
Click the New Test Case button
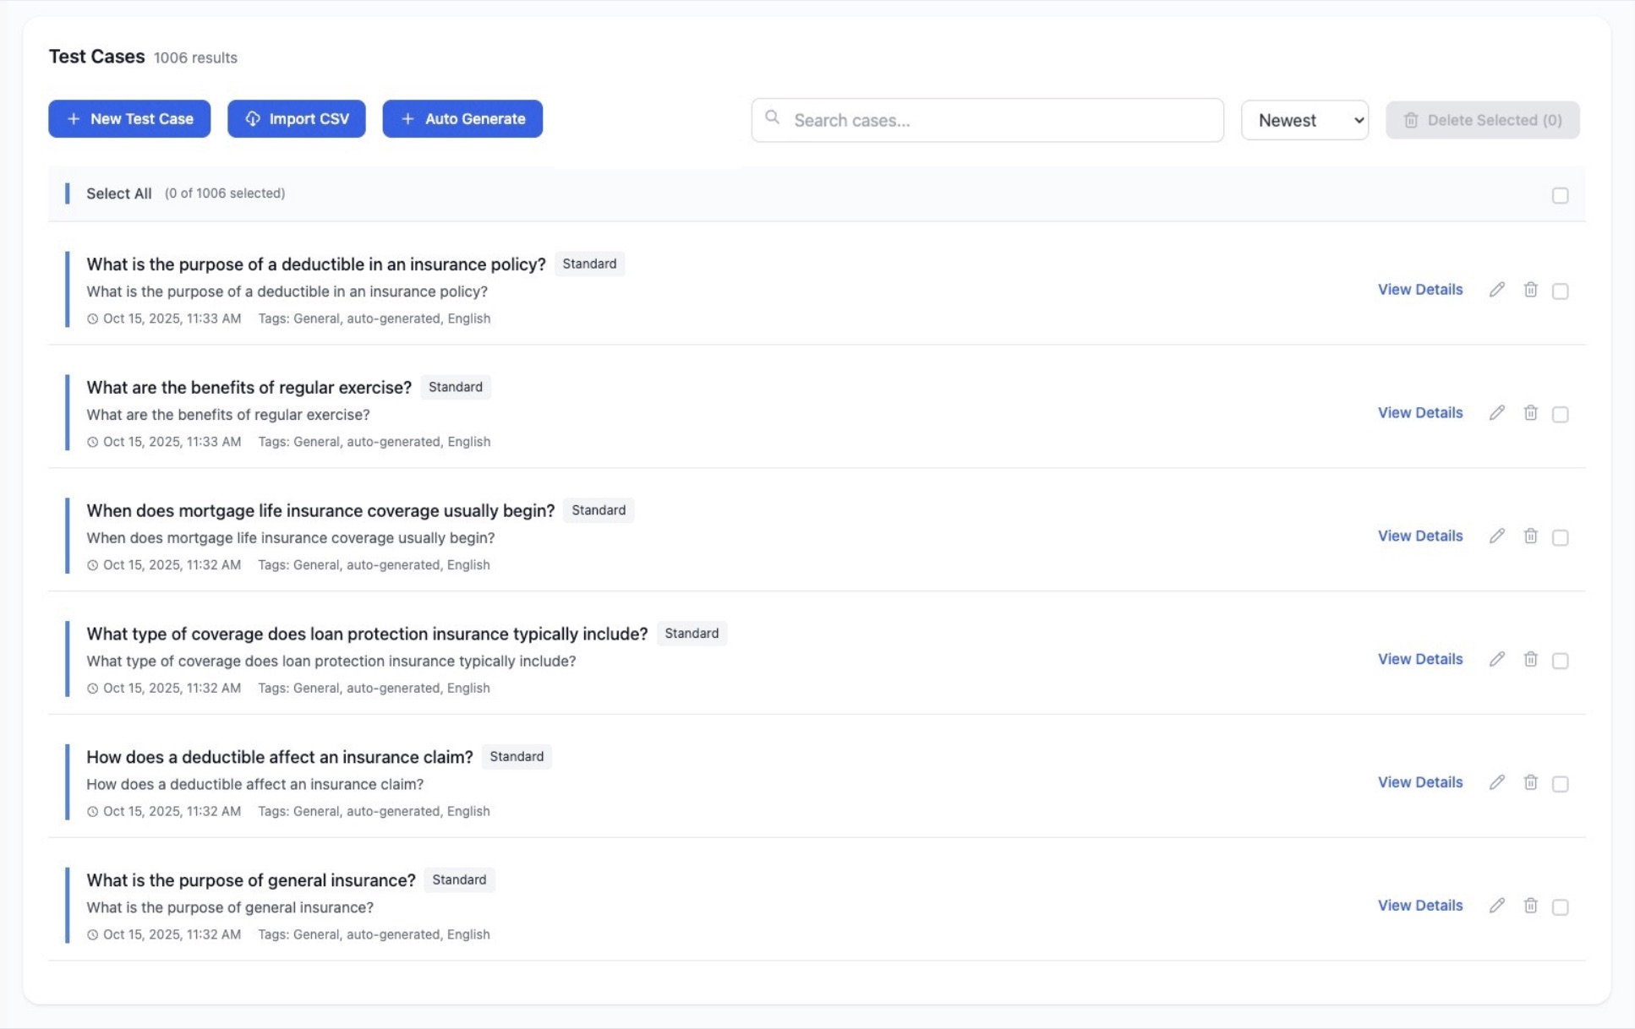click(129, 119)
